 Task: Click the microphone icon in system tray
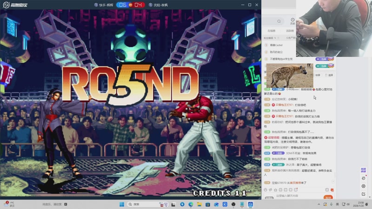click(x=331, y=204)
